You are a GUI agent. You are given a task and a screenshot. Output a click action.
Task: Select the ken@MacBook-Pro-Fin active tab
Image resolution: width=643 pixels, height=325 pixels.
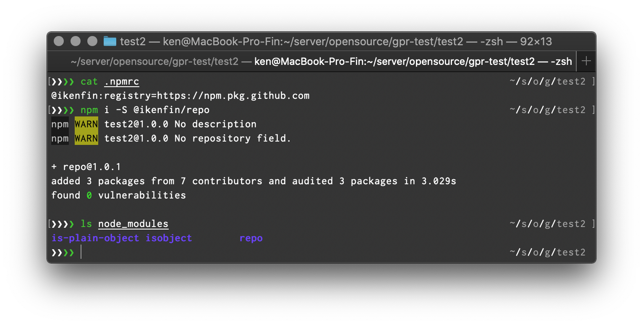point(413,62)
